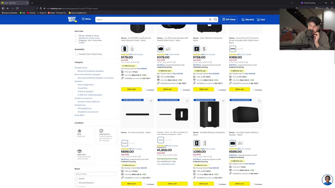Expand 3 offers for Arc Ultra Soundbar
This screenshot has width=335, height=188.
pos(129,165)
